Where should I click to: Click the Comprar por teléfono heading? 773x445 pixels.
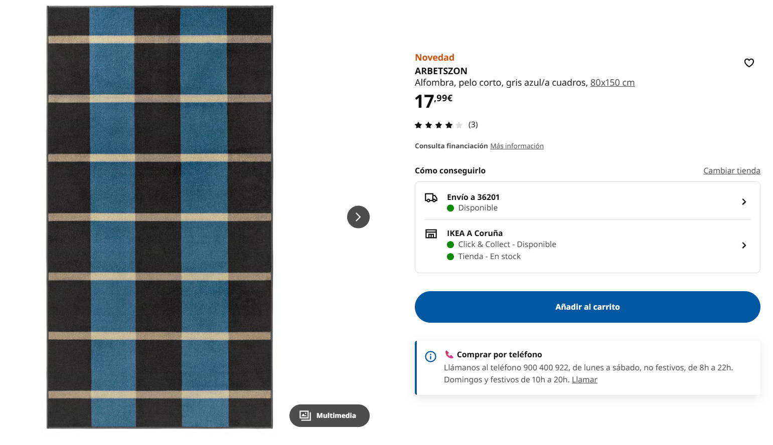tap(499, 354)
